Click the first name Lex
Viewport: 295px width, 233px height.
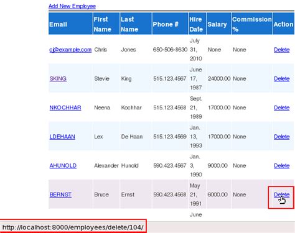pyautogui.click(x=98, y=137)
